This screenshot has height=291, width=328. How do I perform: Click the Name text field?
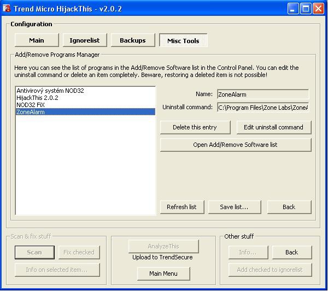point(262,94)
